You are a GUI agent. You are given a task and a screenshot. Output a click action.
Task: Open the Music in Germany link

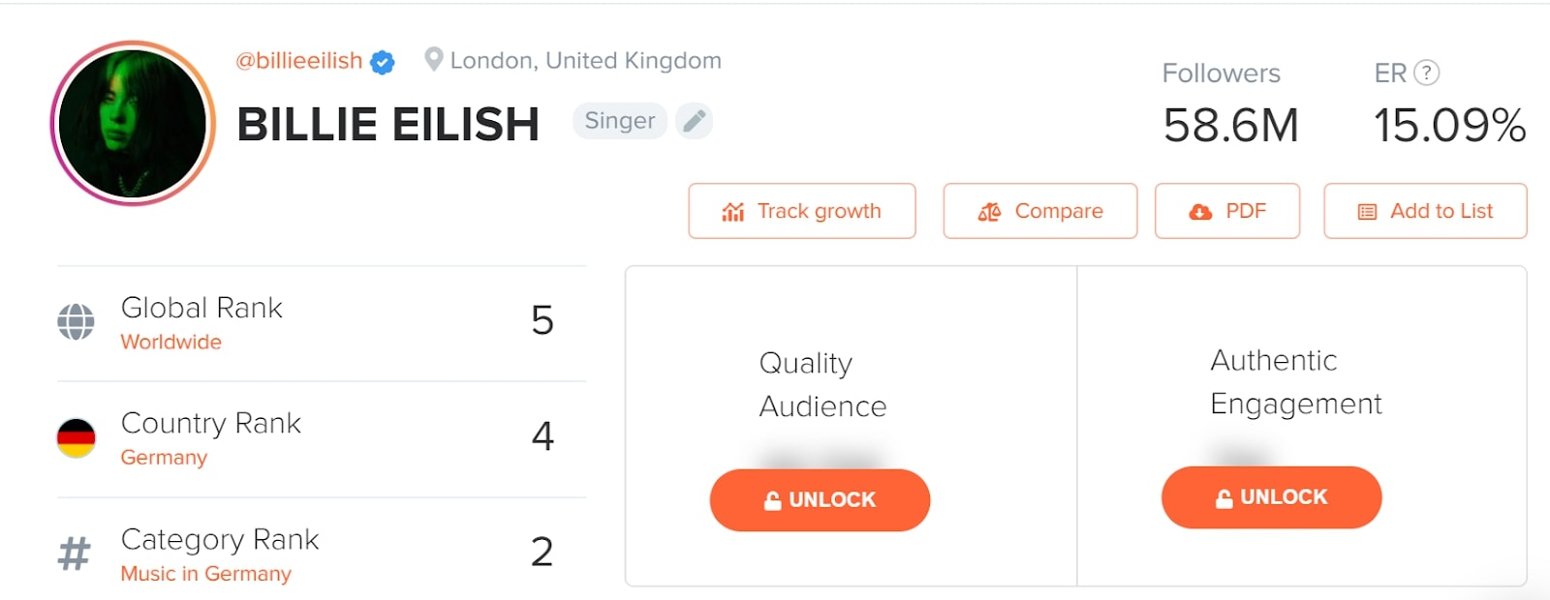point(205,573)
